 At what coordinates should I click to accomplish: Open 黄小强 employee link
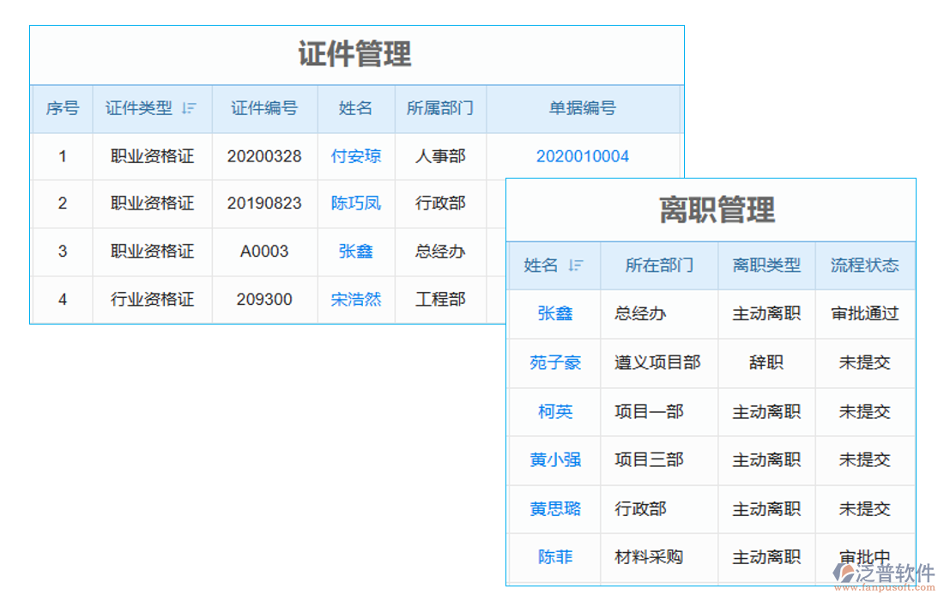[x=554, y=460]
